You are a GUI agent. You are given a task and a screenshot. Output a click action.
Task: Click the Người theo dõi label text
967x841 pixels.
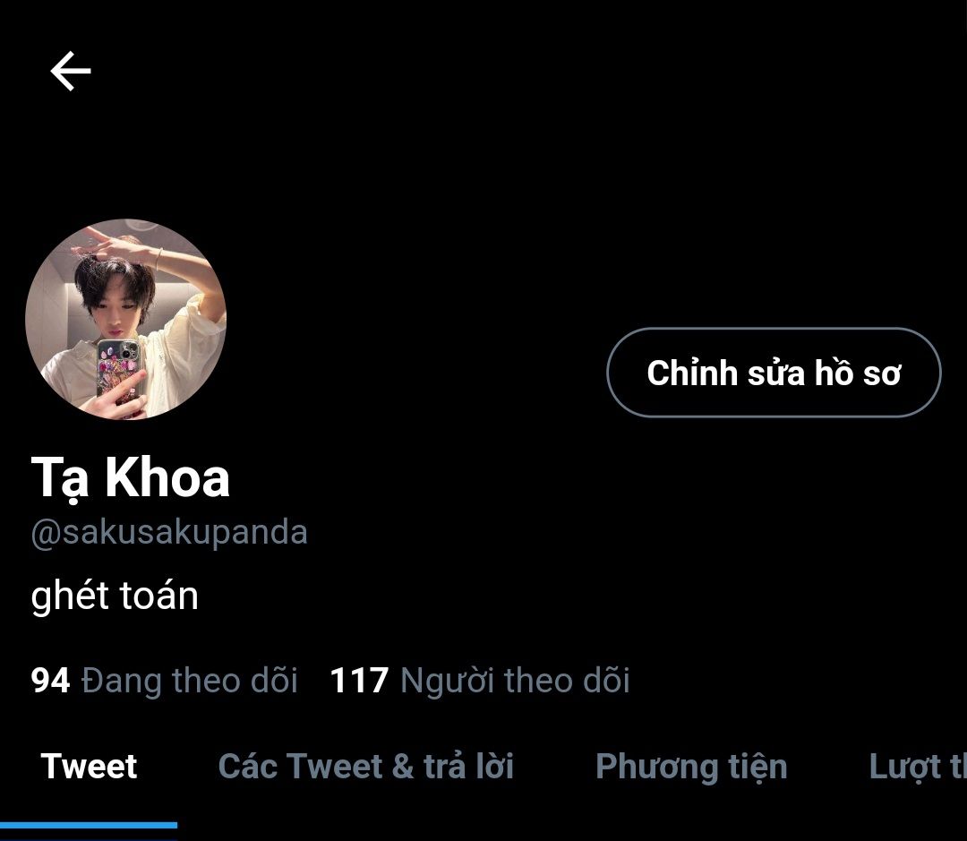coord(515,681)
